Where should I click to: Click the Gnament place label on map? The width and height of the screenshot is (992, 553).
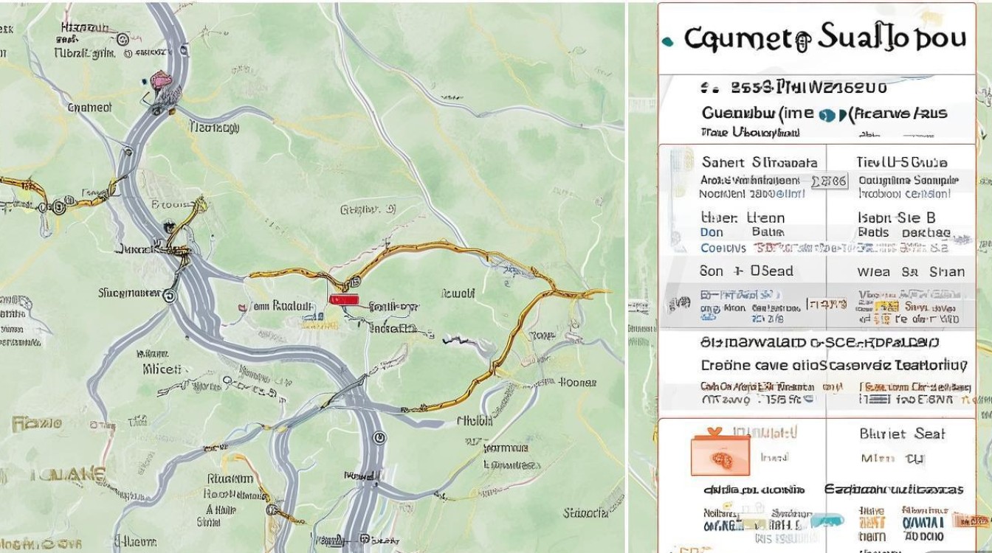pos(89,108)
